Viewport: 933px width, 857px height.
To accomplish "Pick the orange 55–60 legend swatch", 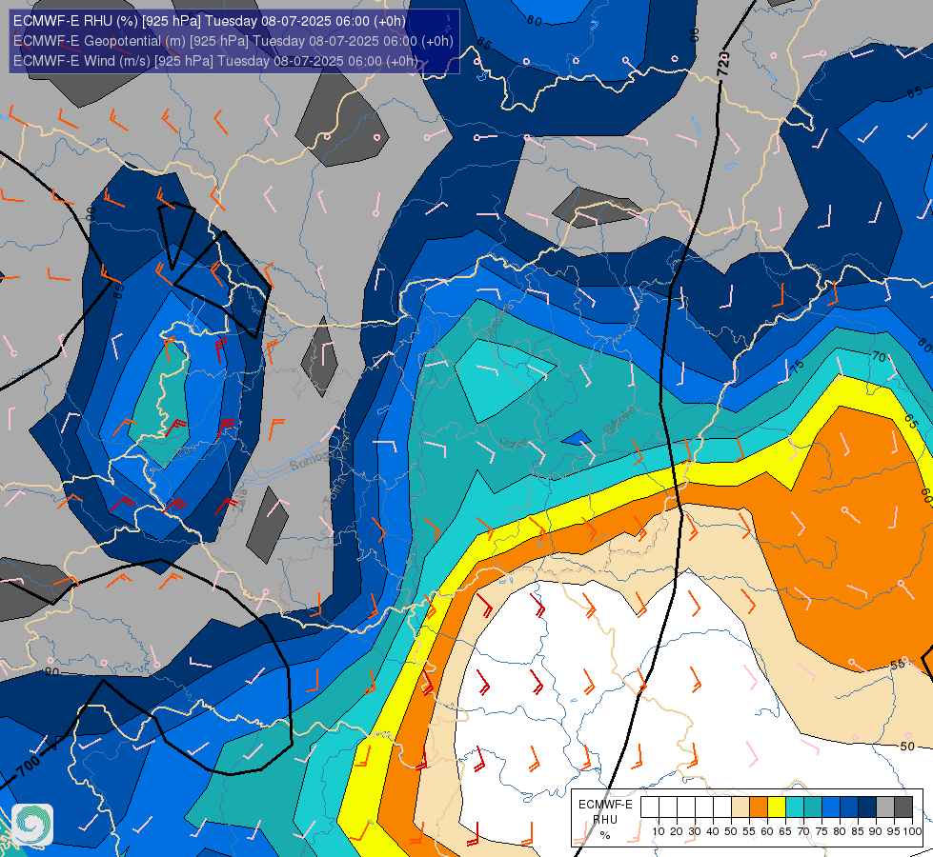I will tap(759, 807).
